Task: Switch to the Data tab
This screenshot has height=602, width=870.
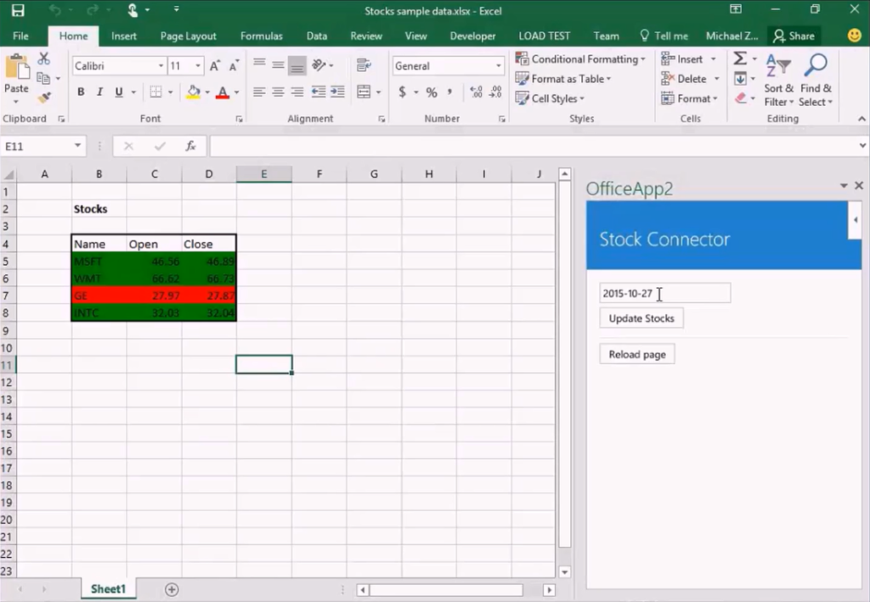Action: pos(317,36)
